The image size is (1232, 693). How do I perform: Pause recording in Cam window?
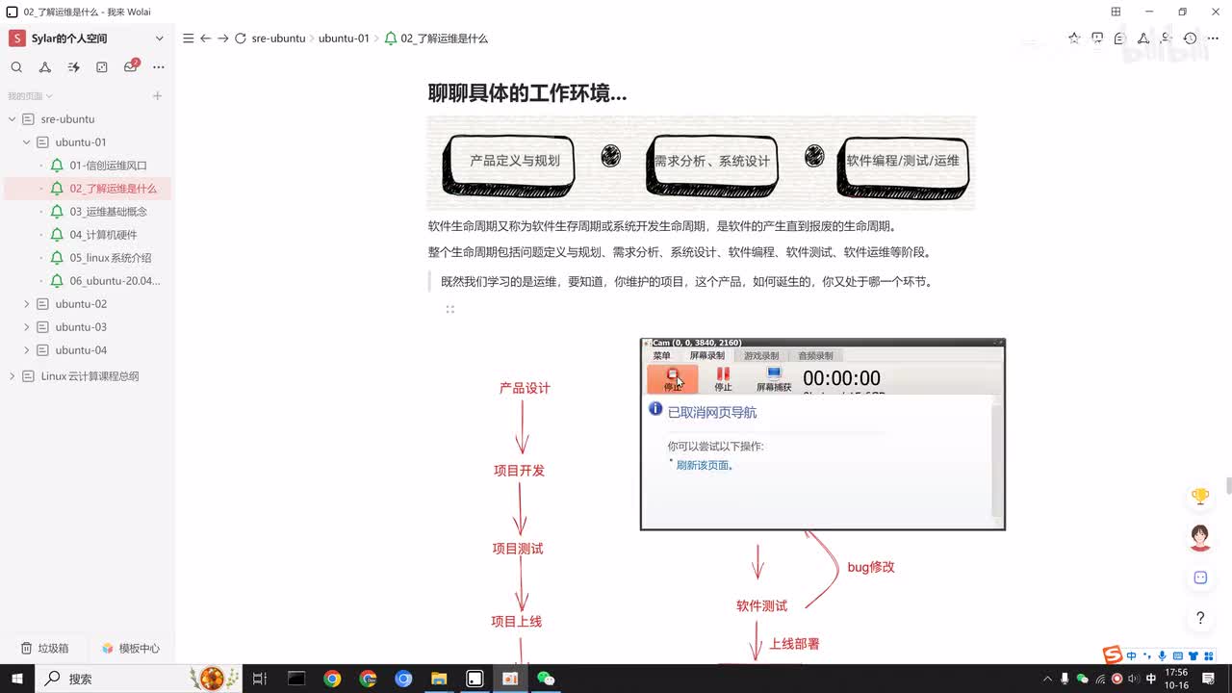tap(723, 379)
